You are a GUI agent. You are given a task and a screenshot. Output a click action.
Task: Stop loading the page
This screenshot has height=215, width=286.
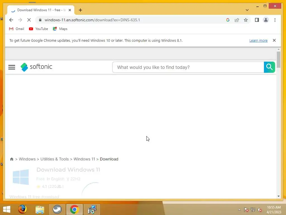point(29,20)
